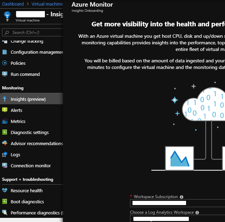The width and height of the screenshot is (225, 222).
Task: Show Log Analytics Workspace info icon
Action: click(x=197, y=213)
